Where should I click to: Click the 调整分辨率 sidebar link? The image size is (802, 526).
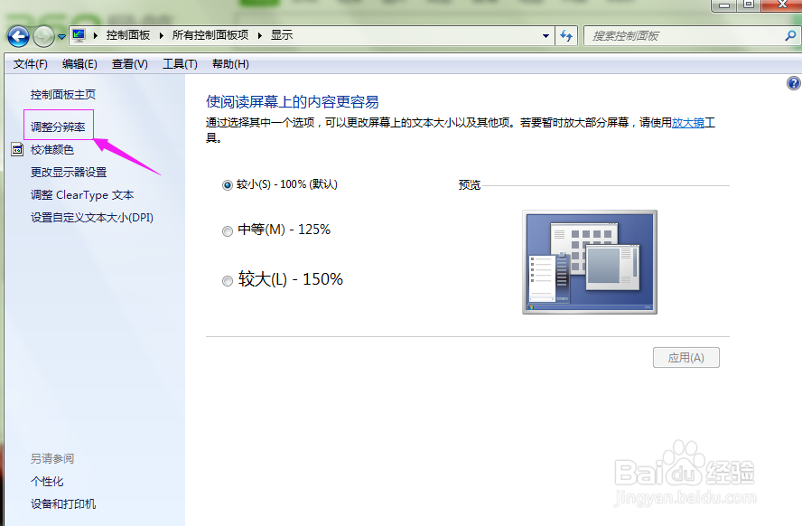pos(58,124)
